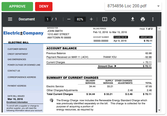Click the Enrollment Information heading
This screenshot has width=167, height=116.
tap(17, 102)
